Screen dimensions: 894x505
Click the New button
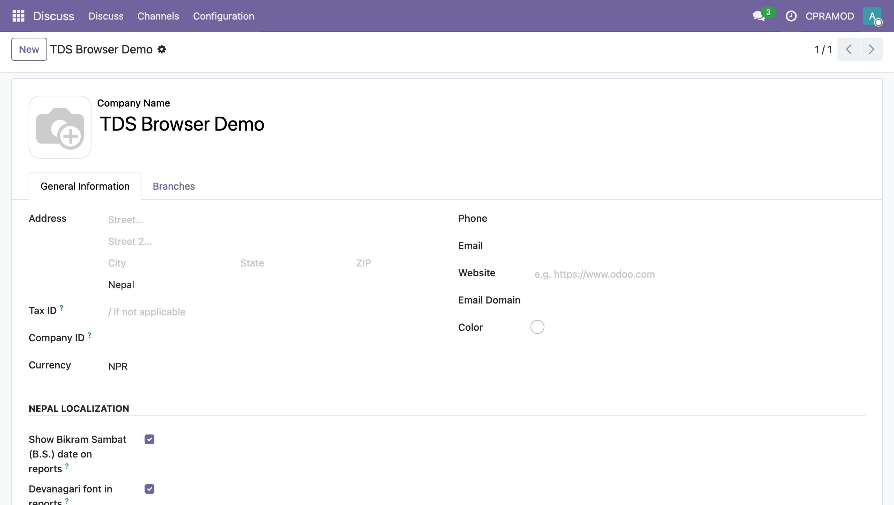pyautogui.click(x=29, y=49)
